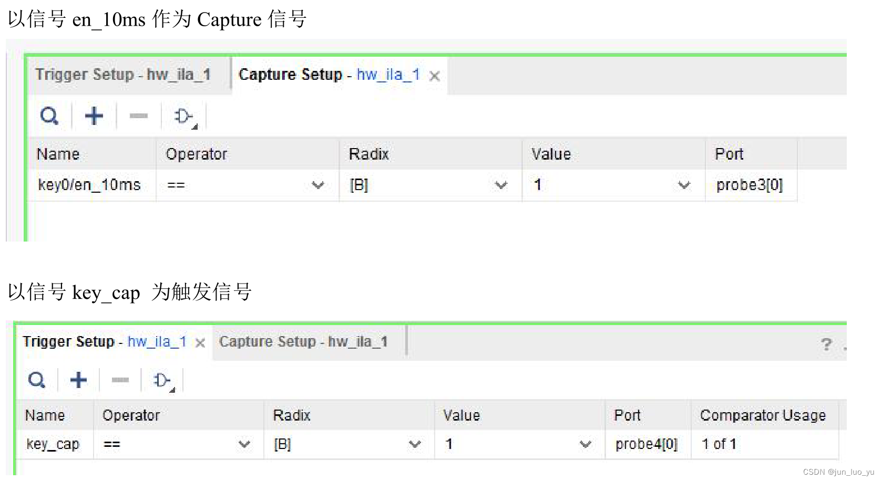Click remove probe minus in Trigger Setup

(120, 380)
